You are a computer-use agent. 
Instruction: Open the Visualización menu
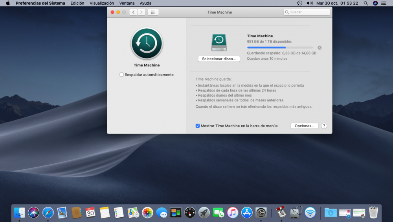[x=102, y=3]
